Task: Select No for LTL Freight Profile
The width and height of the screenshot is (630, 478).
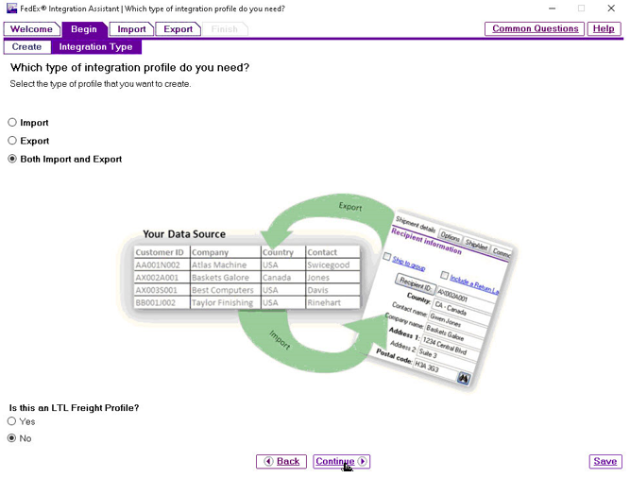Action: 11,437
